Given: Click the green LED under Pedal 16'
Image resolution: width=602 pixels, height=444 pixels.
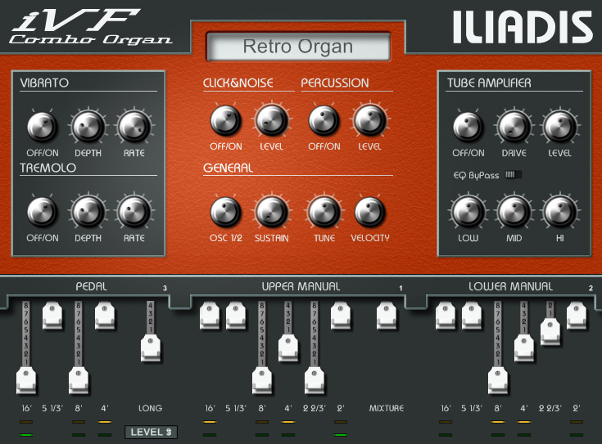Looking at the screenshot, I should tap(26, 435).
